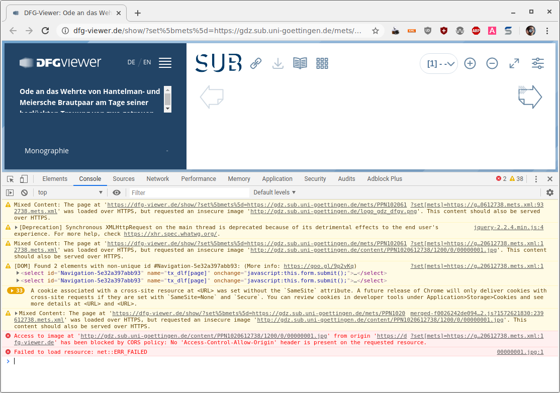Screen dimensions: 560x393
Task: Open the page selection dropdown [1]
Action: coord(439,64)
